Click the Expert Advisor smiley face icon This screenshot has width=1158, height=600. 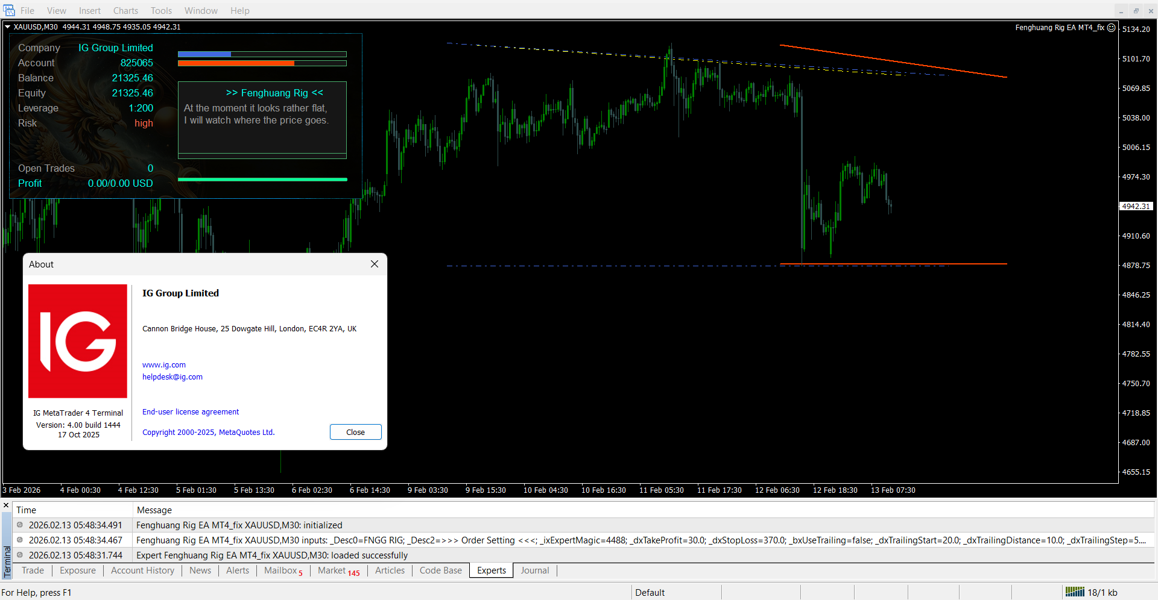[x=1111, y=28]
